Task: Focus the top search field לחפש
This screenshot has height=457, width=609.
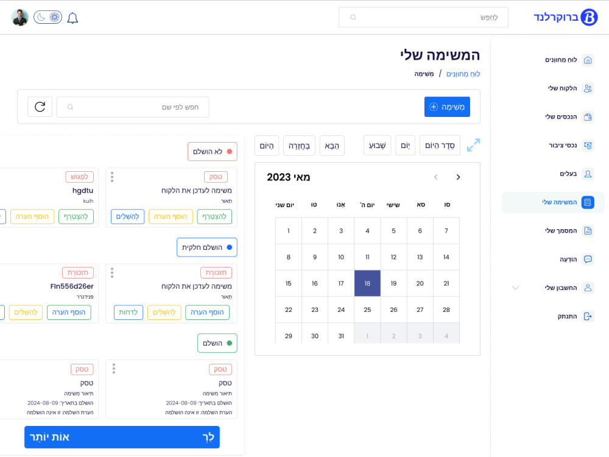Action: 423,17
